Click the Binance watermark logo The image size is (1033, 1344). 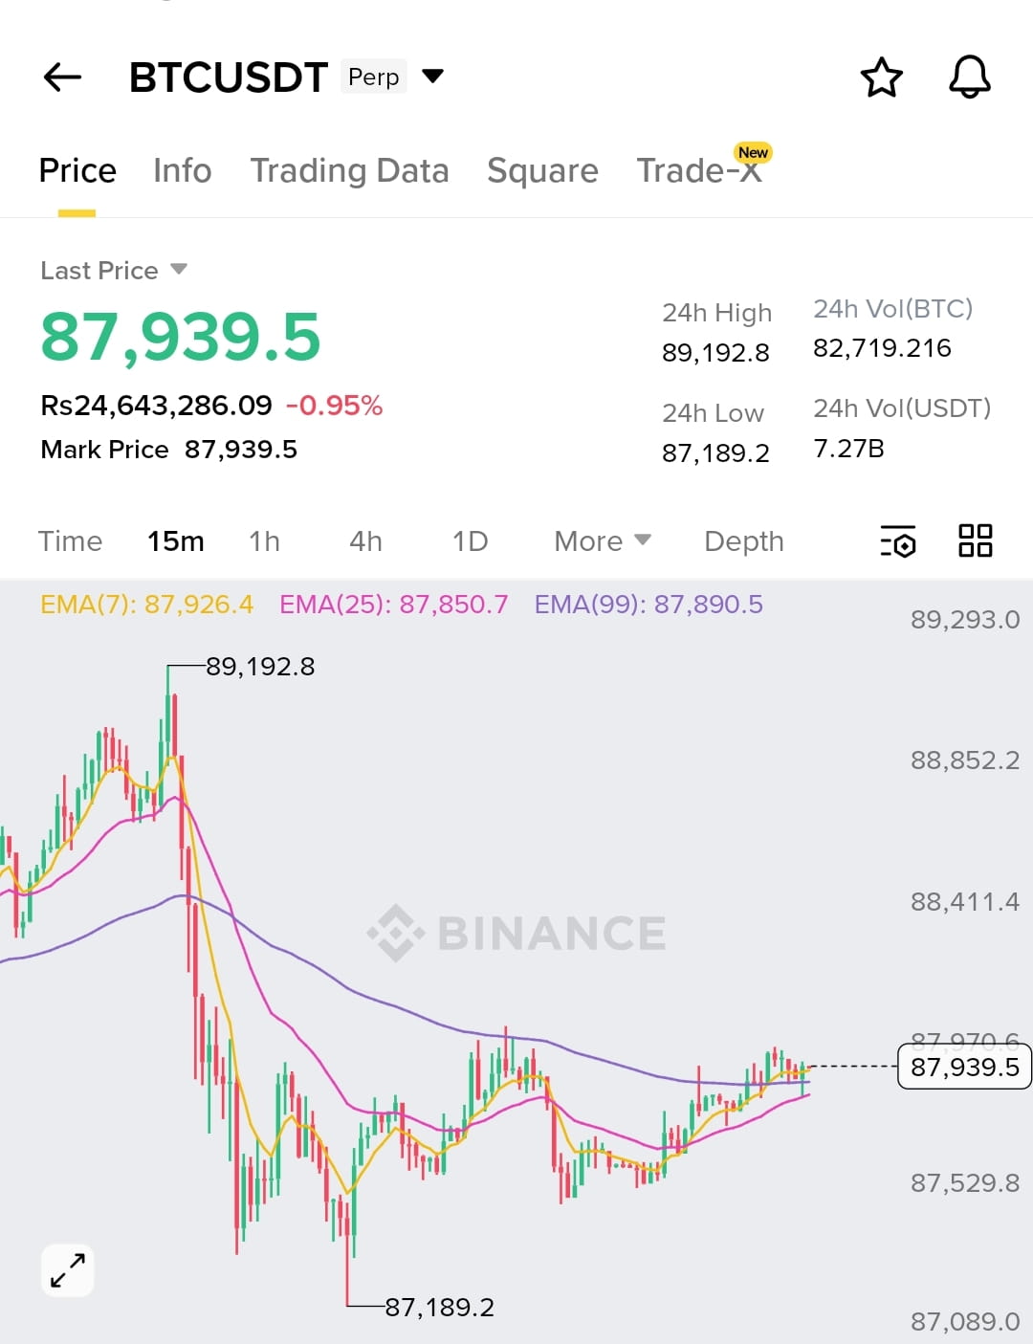tap(516, 933)
